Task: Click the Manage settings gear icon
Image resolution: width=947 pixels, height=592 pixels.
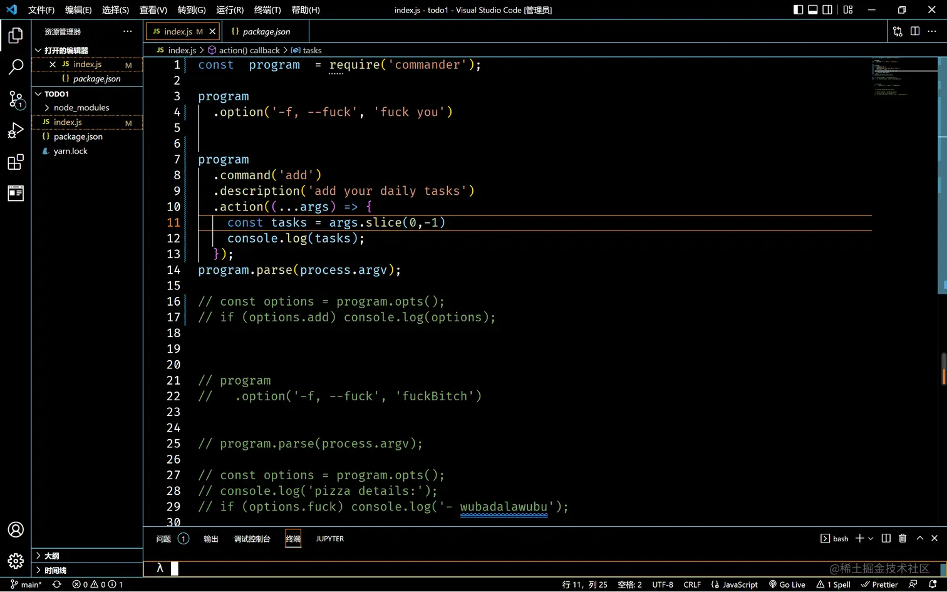Action: pos(16,561)
